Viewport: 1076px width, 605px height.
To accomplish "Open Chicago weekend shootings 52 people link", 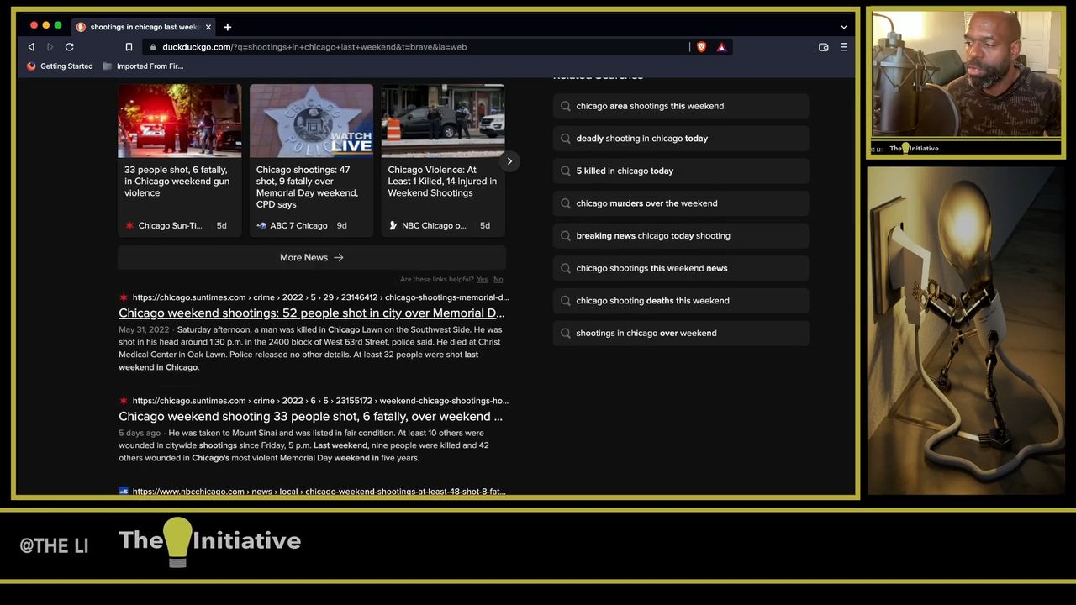I will (x=311, y=313).
